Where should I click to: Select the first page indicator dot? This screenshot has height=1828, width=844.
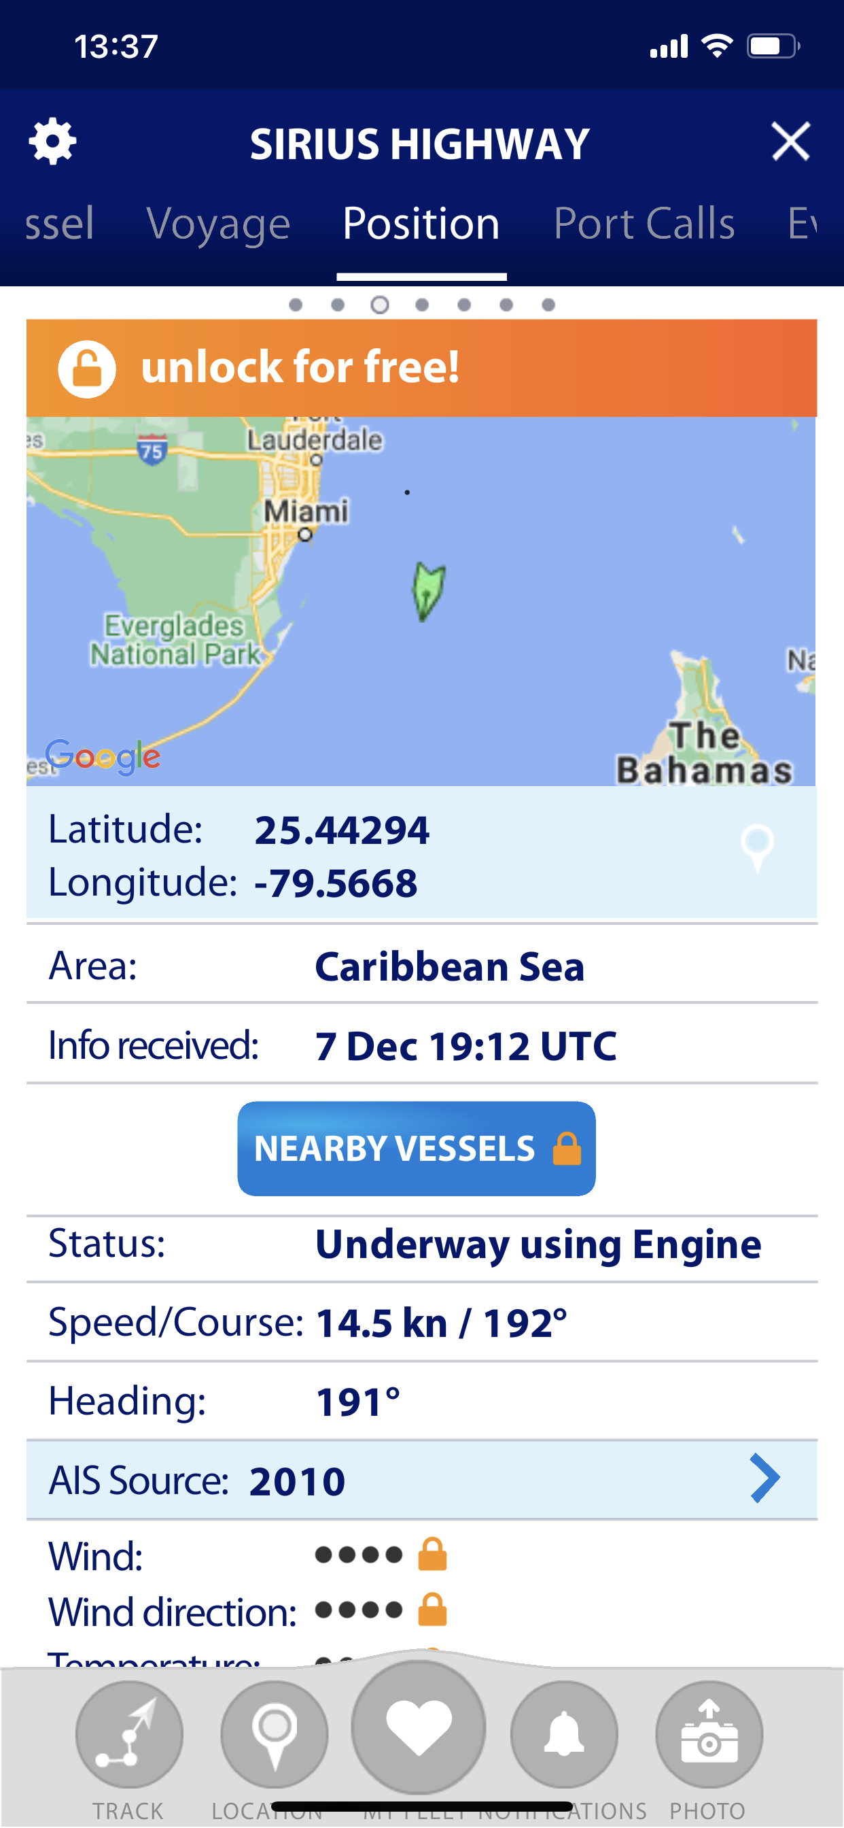[296, 305]
